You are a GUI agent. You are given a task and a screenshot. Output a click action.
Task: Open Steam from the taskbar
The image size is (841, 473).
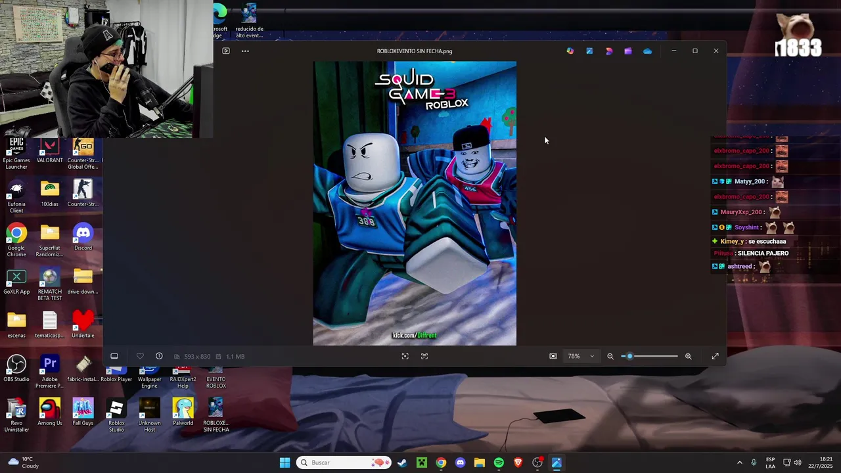coord(402,462)
